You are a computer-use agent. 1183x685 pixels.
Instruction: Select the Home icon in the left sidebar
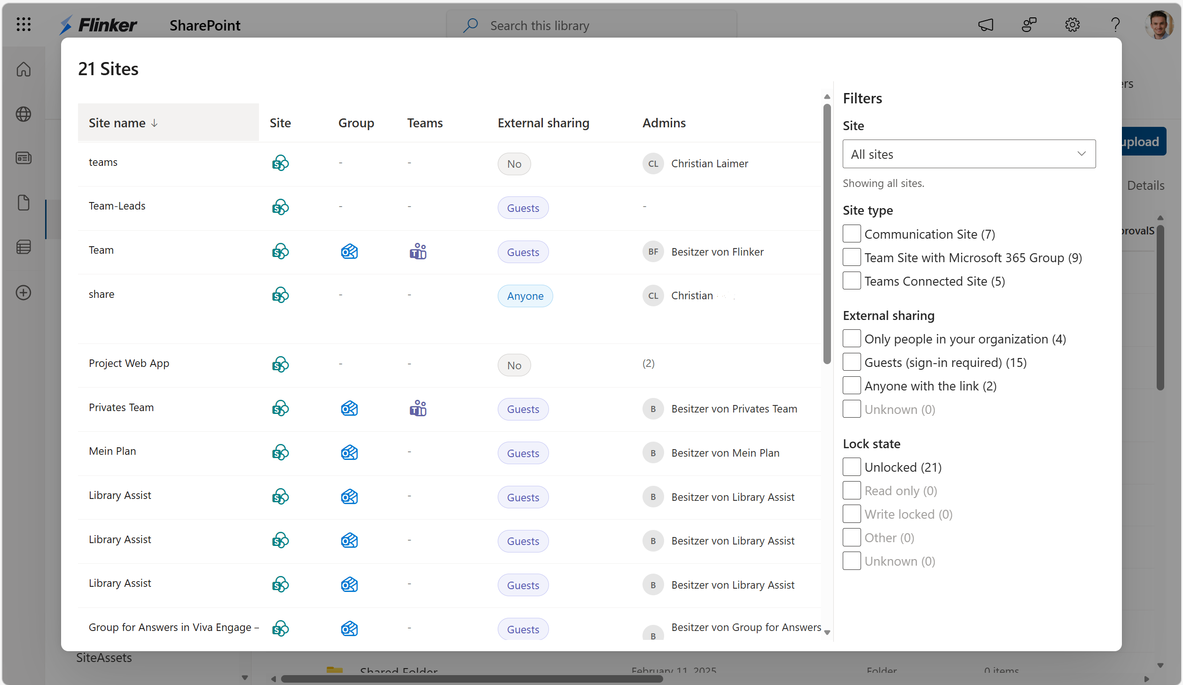(x=23, y=69)
